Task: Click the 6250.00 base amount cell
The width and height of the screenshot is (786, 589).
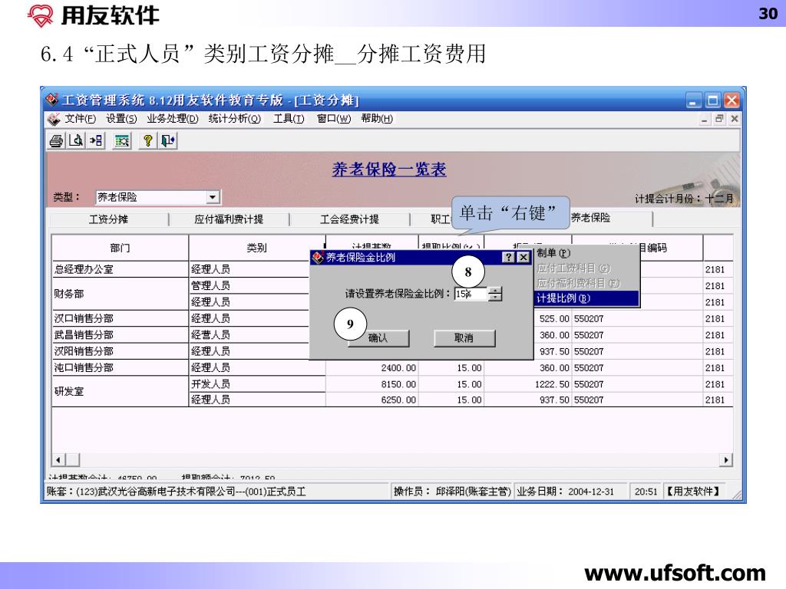Action: coord(372,400)
